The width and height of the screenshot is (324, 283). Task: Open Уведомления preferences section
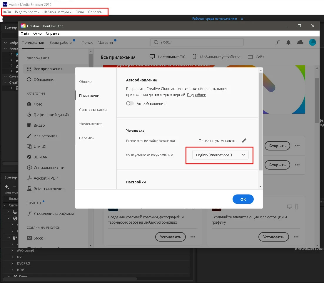91,124
